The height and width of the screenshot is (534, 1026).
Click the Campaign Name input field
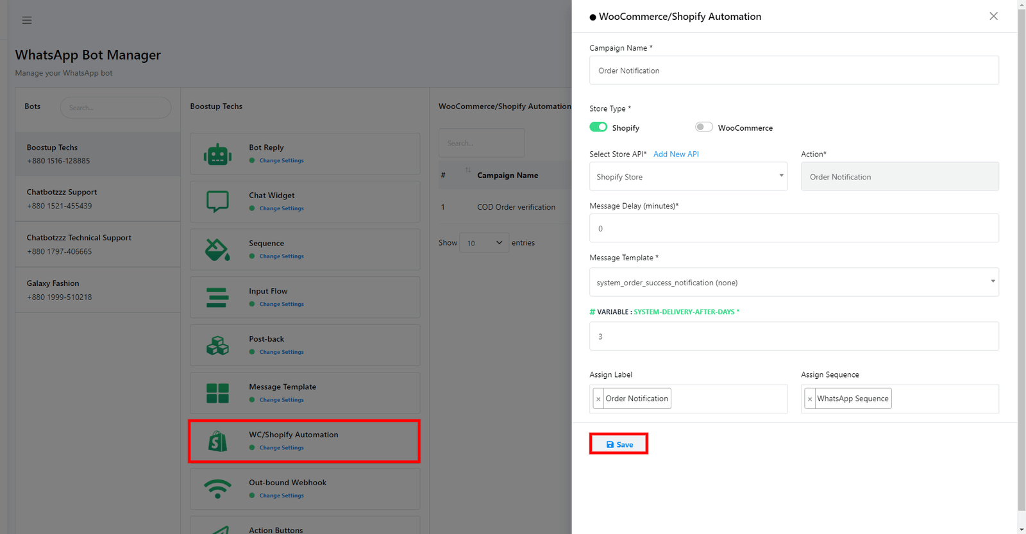(794, 70)
